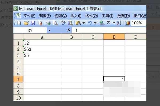The image size is (160, 106).
Task: Run the Spelling check icon
Action: pos(63,23)
